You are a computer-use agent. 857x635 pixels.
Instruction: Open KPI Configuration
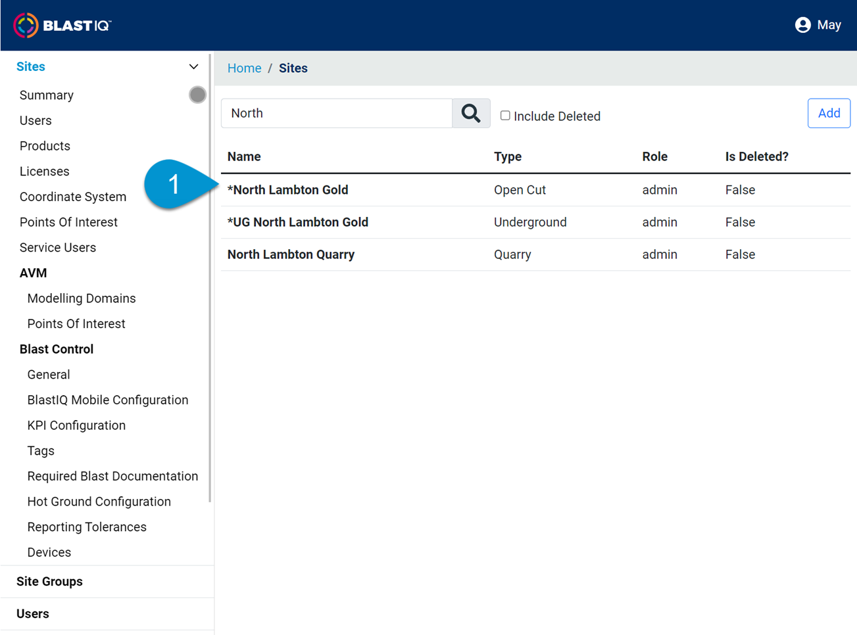76,426
